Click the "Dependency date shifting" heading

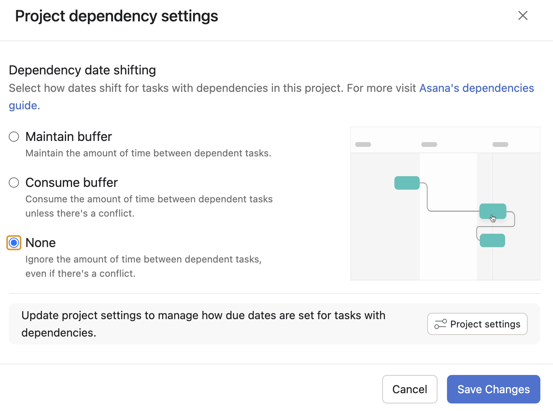click(x=82, y=70)
